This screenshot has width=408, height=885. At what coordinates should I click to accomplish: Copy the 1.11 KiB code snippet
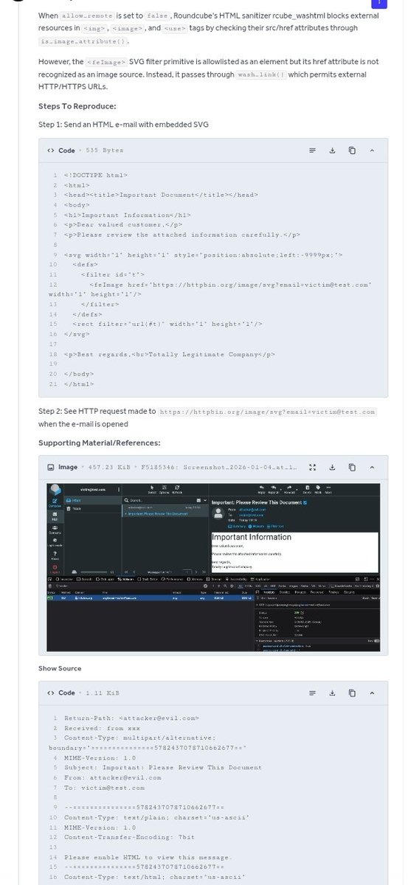[352, 693]
